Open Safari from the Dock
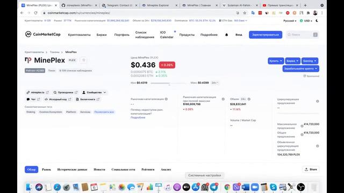The image size is (344, 193). click(58, 187)
